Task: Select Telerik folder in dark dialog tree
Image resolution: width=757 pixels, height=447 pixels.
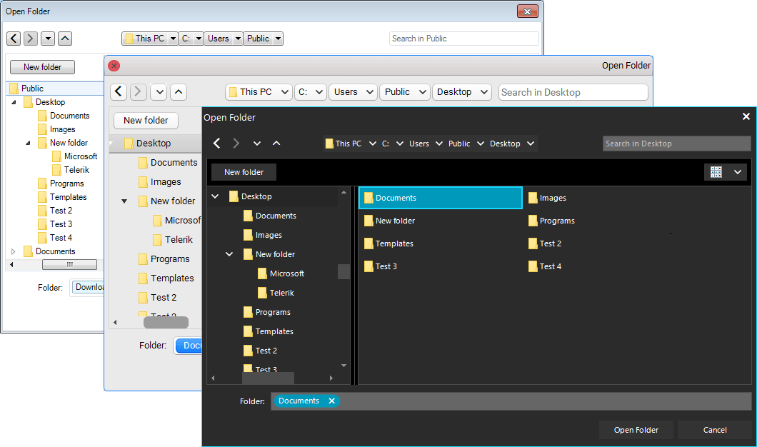Action: [276, 293]
